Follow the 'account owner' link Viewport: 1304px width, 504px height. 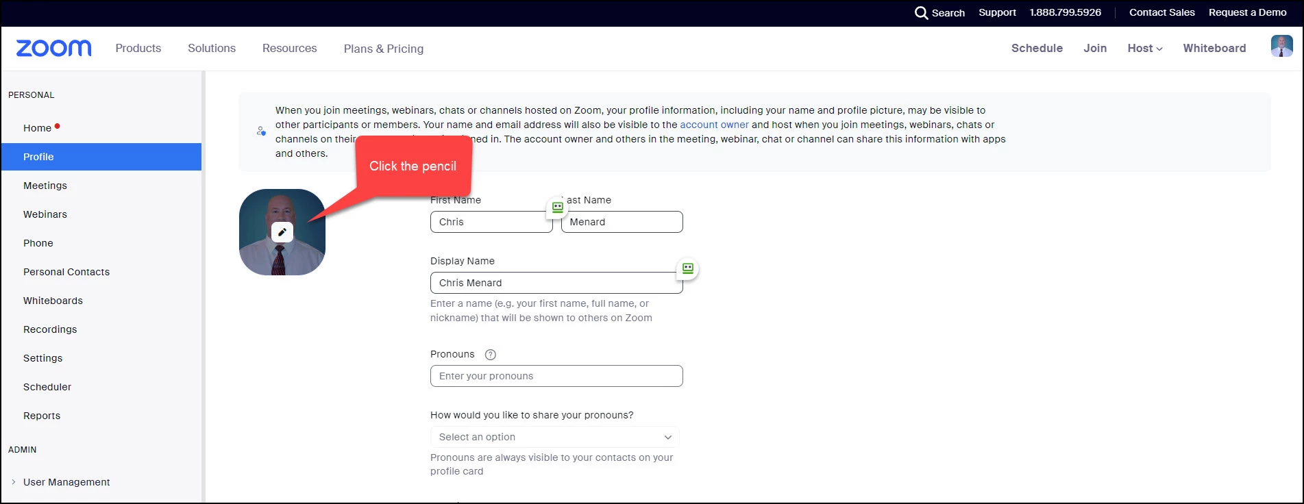point(714,125)
